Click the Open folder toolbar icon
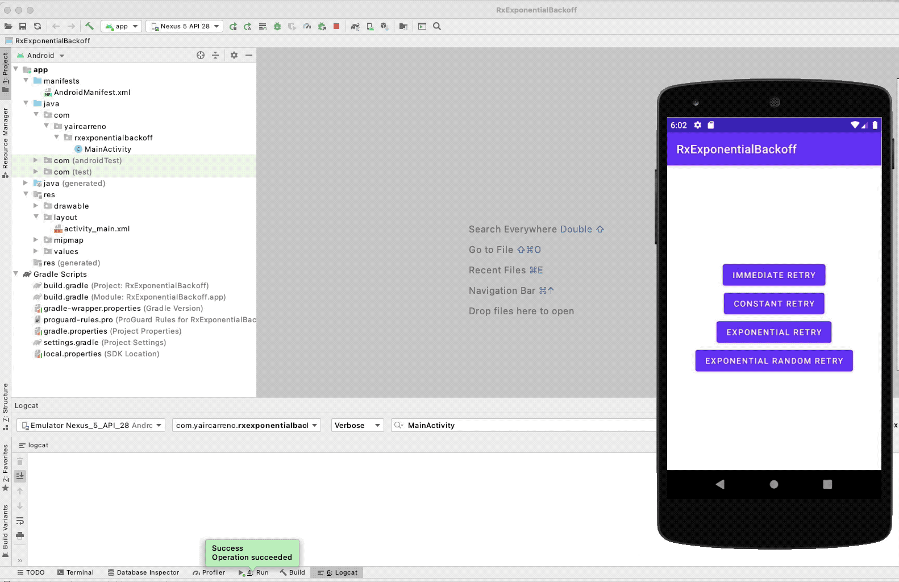Screen dimensions: 899x582 8,26
